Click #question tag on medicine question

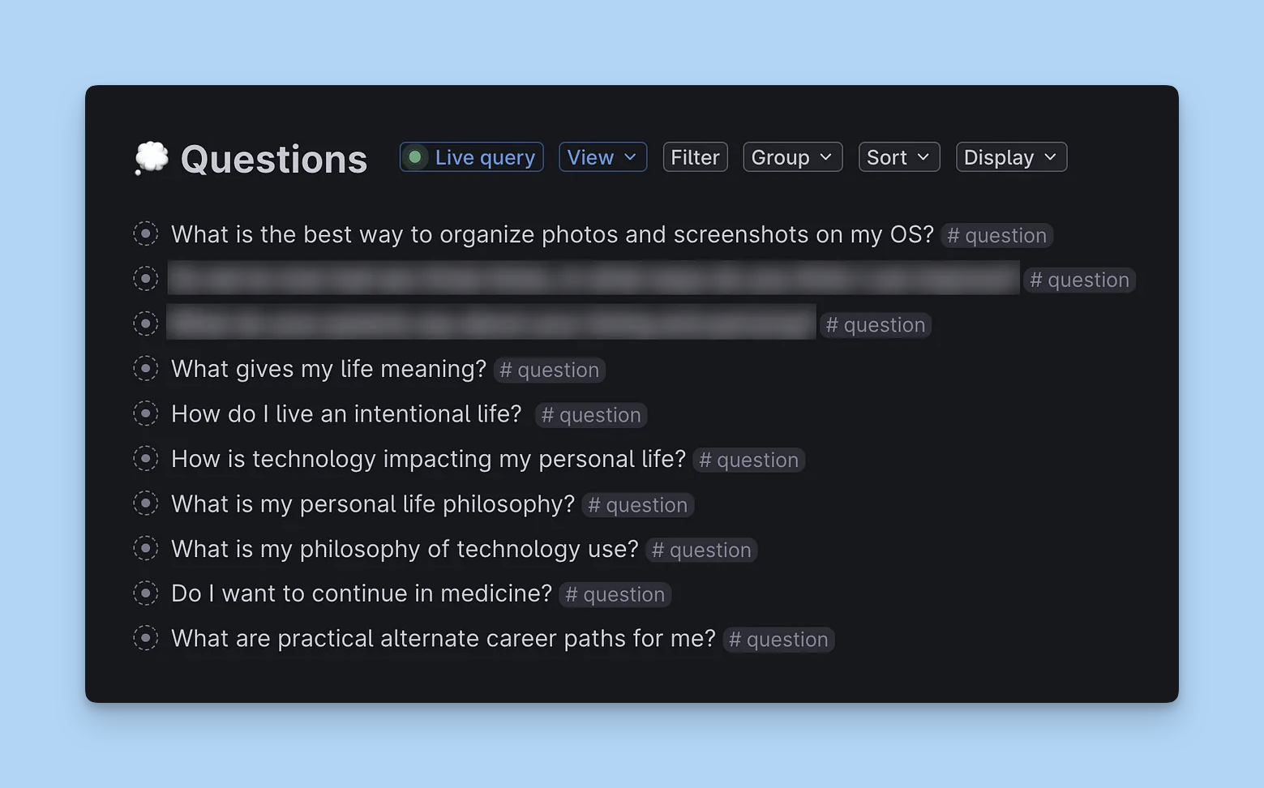(615, 594)
